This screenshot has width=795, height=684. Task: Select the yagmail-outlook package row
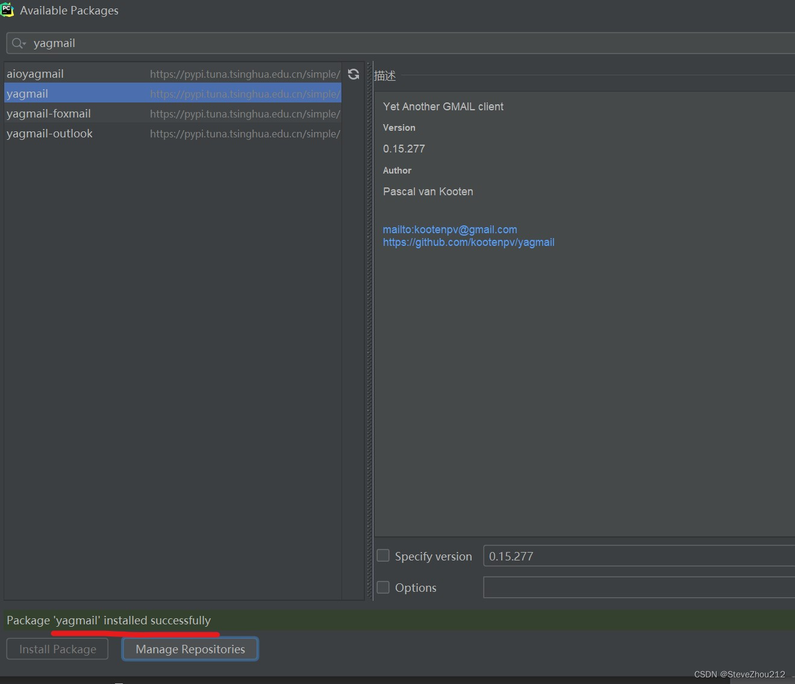point(173,133)
